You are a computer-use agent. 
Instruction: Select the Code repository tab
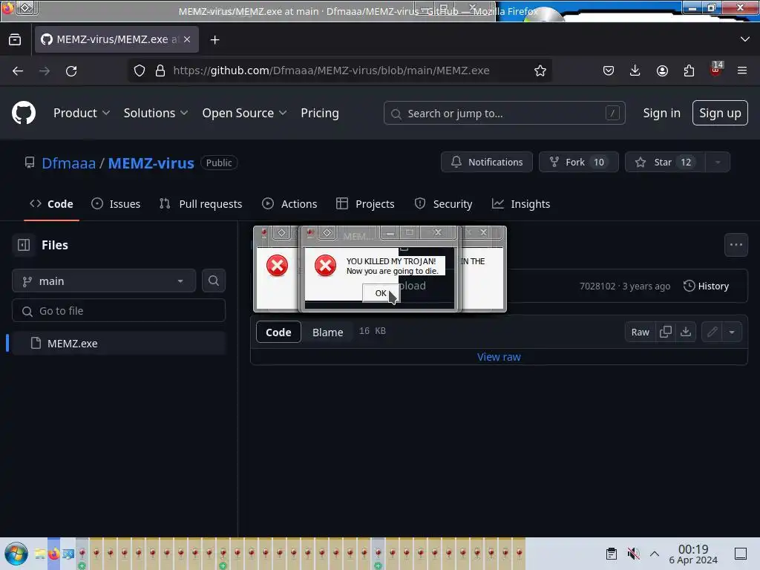click(51, 204)
